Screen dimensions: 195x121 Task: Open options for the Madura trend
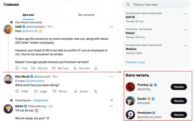(185, 45)
